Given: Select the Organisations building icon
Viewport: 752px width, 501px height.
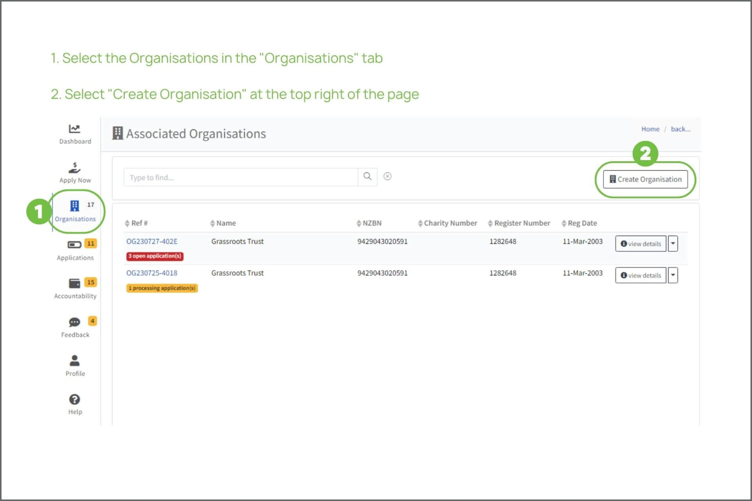Looking at the screenshot, I should (x=74, y=205).
